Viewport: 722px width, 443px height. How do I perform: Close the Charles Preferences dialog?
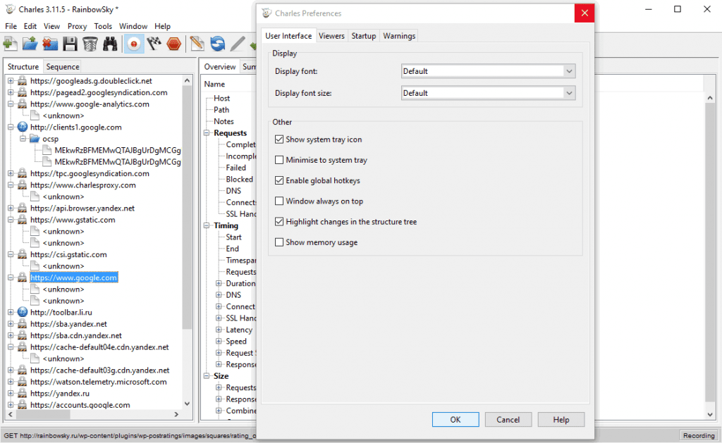pyautogui.click(x=585, y=13)
